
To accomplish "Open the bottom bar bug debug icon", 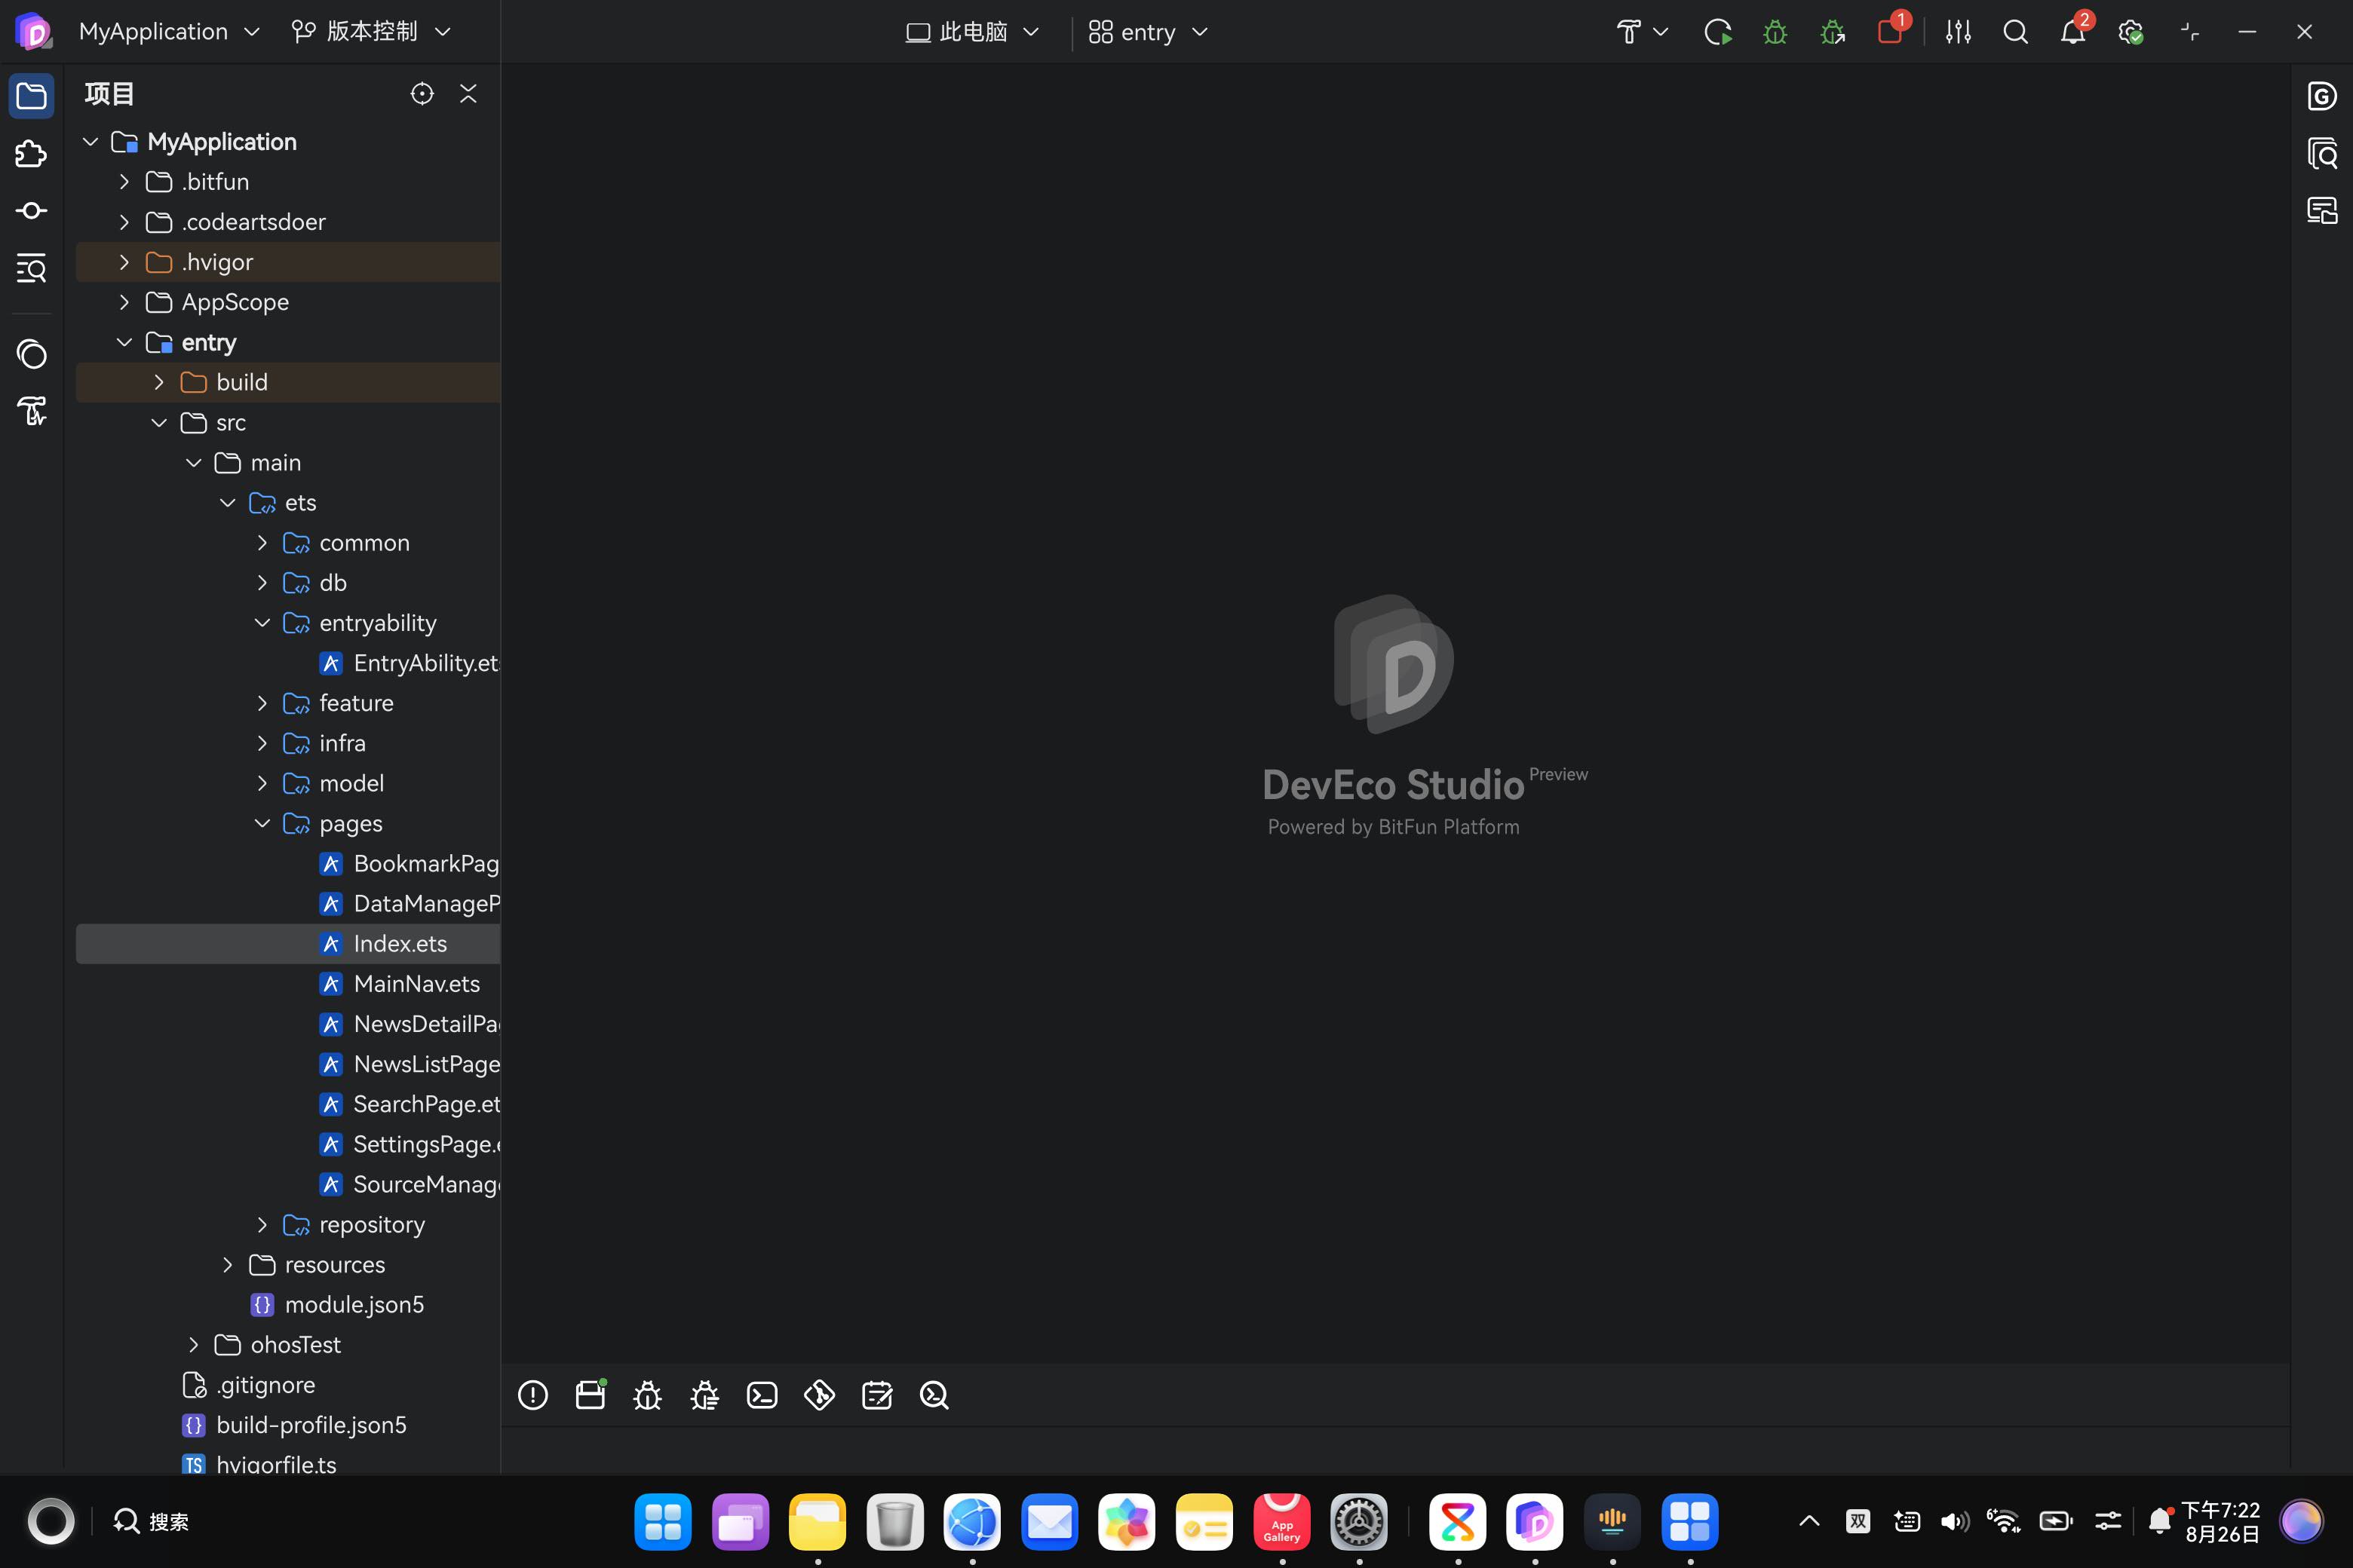I will coord(647,1395).
